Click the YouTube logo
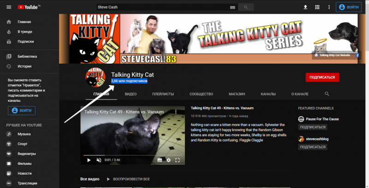 tap(29, 7)
